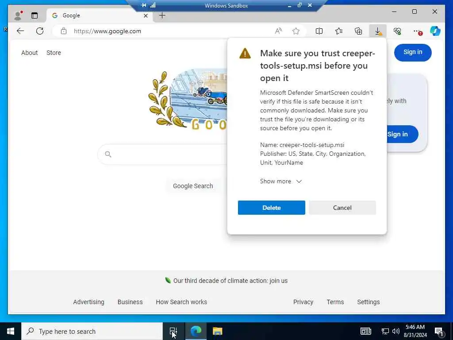Image resolution: width=453 pixels, height=340 pixels.
Task: Open the Store link
Action: [x=54, y=53]
